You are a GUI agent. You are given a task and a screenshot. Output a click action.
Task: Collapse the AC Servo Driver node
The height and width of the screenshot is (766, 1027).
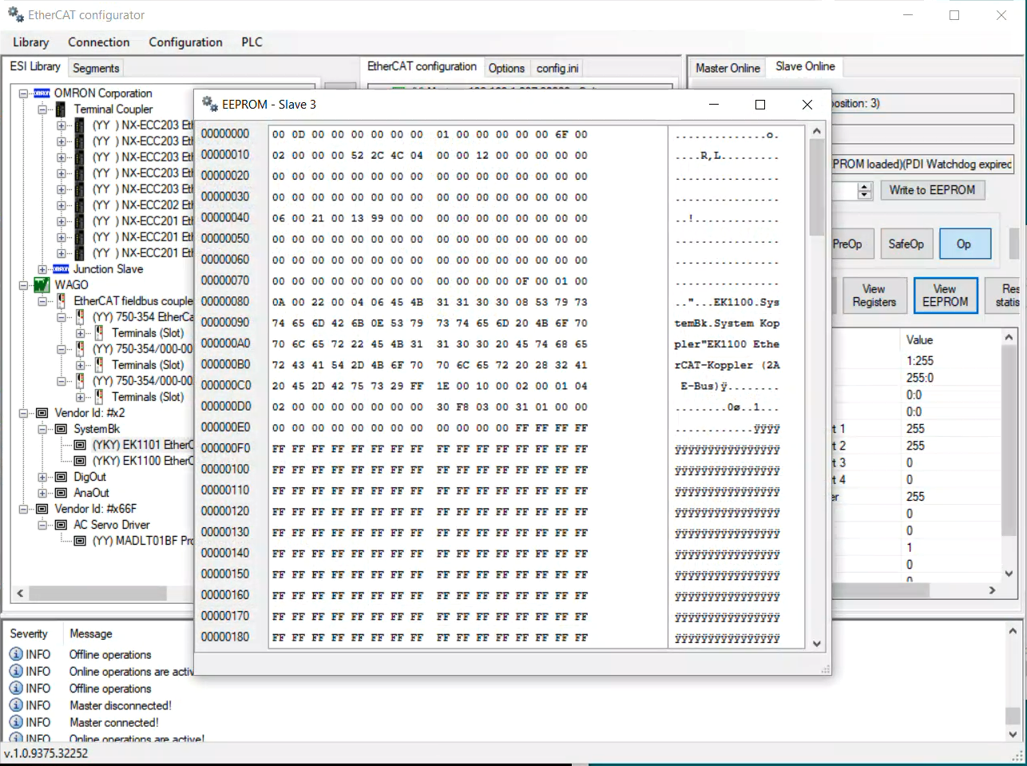(x=42, y=525)
